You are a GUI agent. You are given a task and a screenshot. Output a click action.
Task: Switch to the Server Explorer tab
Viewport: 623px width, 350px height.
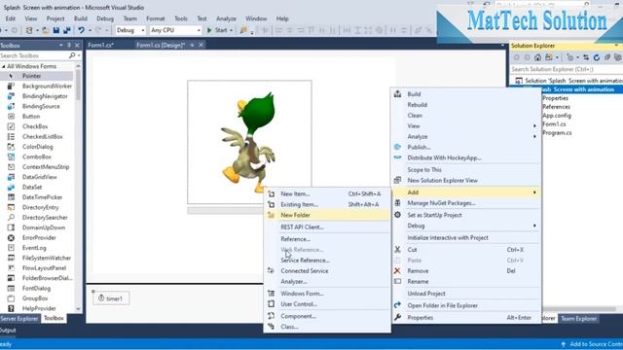[x=19, y=318]
